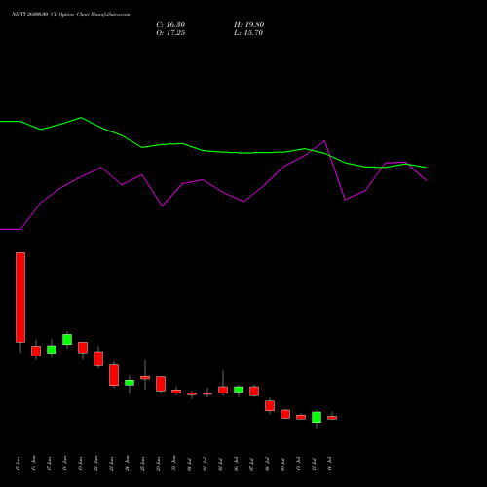This screenshot has height=487, width=487.
Task: Select the '22 Jun' date label
Action: click(x=96, y=464)
